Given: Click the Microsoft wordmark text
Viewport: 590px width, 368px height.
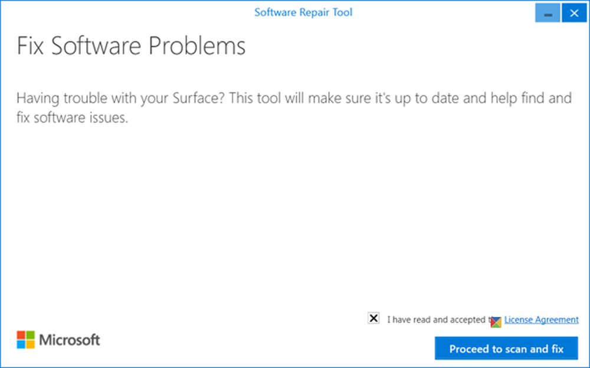Looking at the screenshot, I should (x=70, y=340).
